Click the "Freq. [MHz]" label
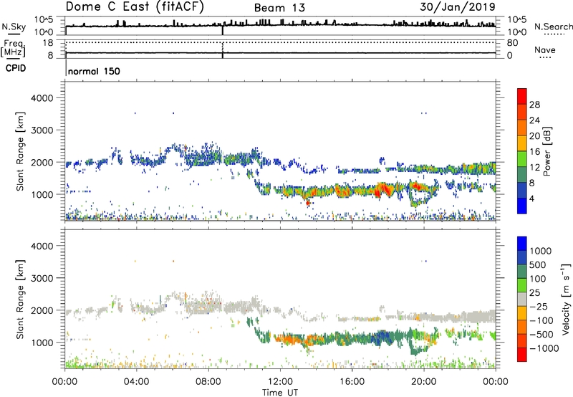 14,49
